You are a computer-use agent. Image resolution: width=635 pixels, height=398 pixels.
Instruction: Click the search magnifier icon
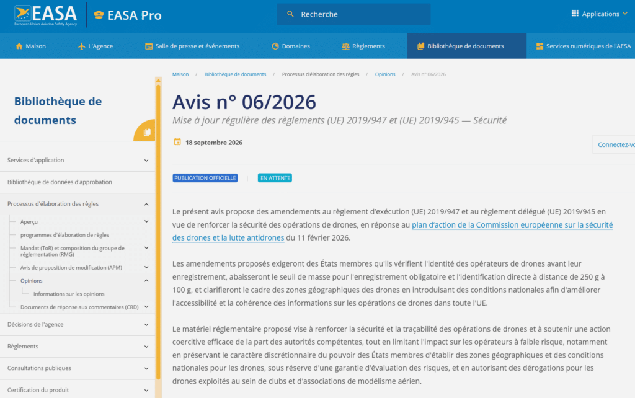pyautogui.click(x=290, y=14)
